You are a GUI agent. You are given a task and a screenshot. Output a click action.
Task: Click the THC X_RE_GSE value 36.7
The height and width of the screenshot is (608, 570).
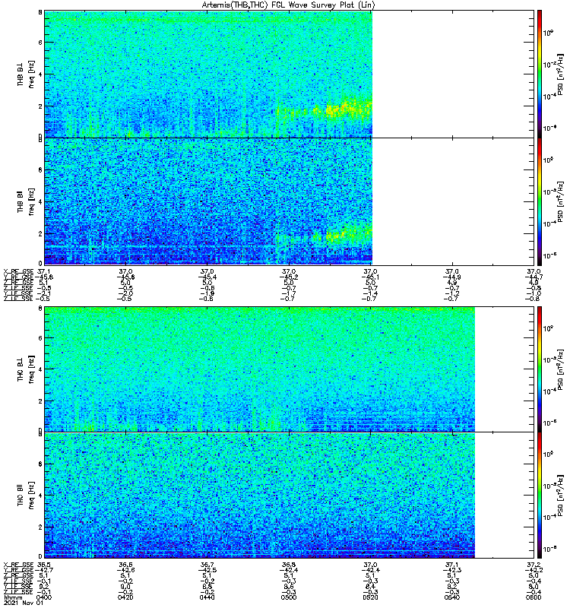(x=207, y=565)
